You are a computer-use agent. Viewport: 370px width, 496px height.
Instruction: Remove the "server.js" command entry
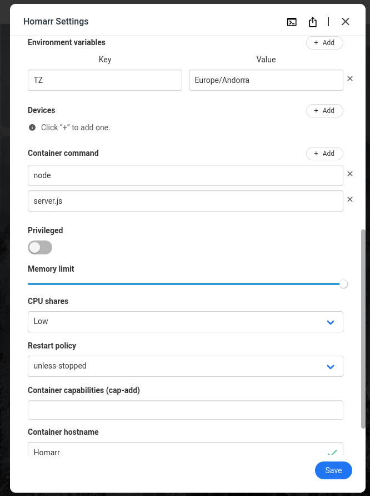tap(350, 199)
